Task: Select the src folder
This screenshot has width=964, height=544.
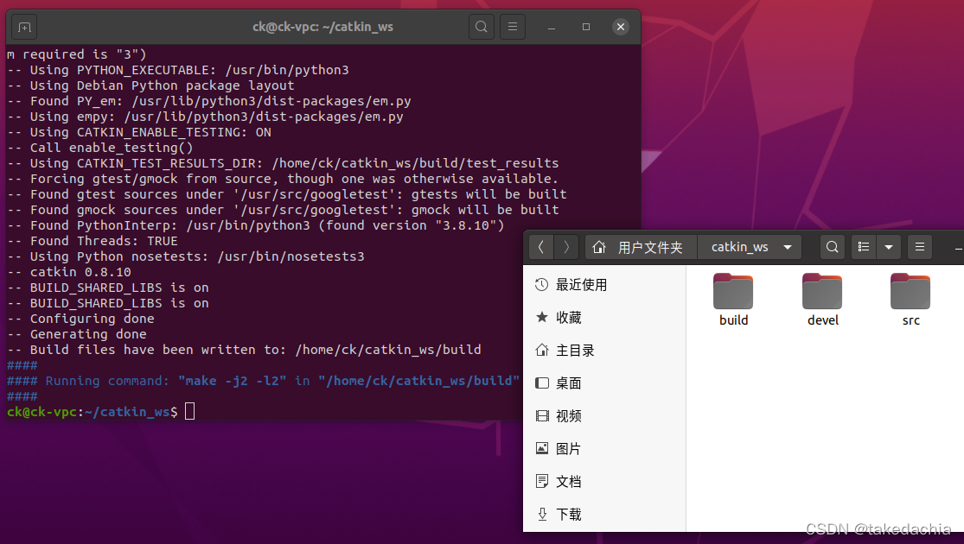Action: point(910,299)
